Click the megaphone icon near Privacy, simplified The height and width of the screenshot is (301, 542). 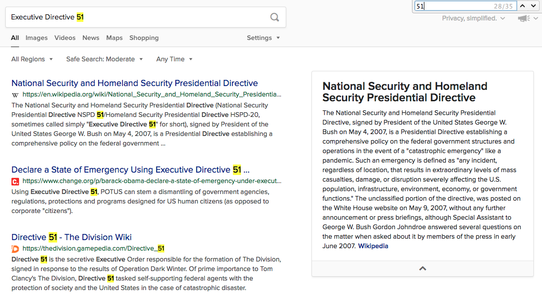(x=524, y=18)
